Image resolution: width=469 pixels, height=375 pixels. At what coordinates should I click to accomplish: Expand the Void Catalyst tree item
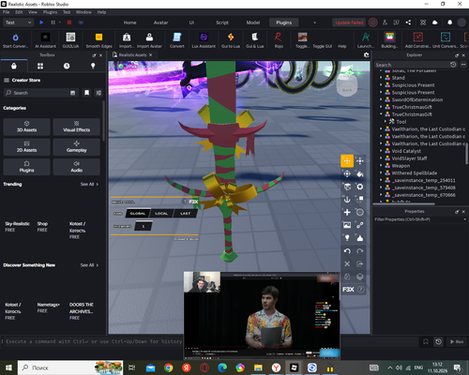[x=381, y=151]
